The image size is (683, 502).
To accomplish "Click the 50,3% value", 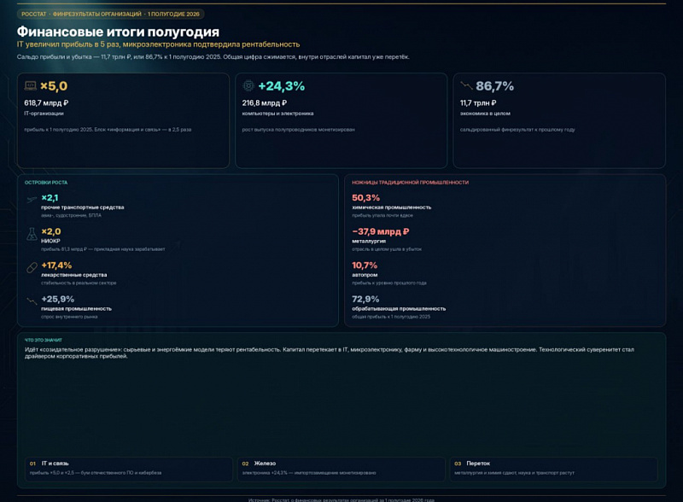I will (x=366, y=198).
